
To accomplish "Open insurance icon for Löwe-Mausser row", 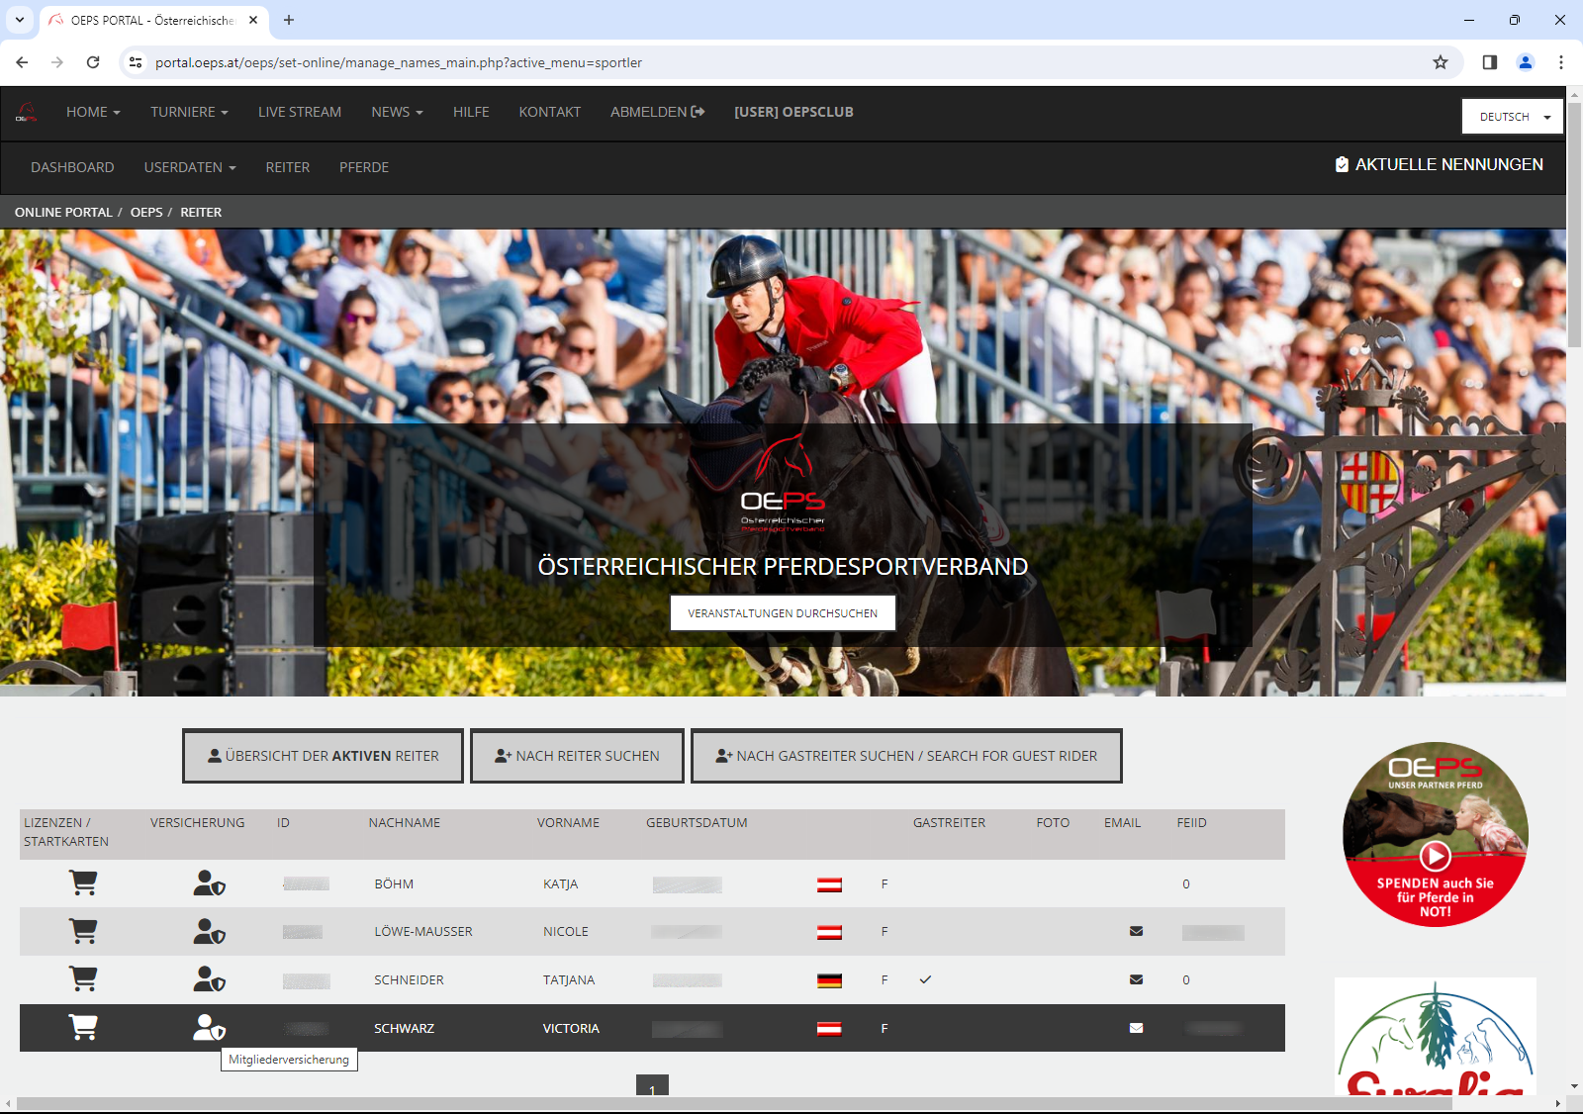I will pos(209,931).
